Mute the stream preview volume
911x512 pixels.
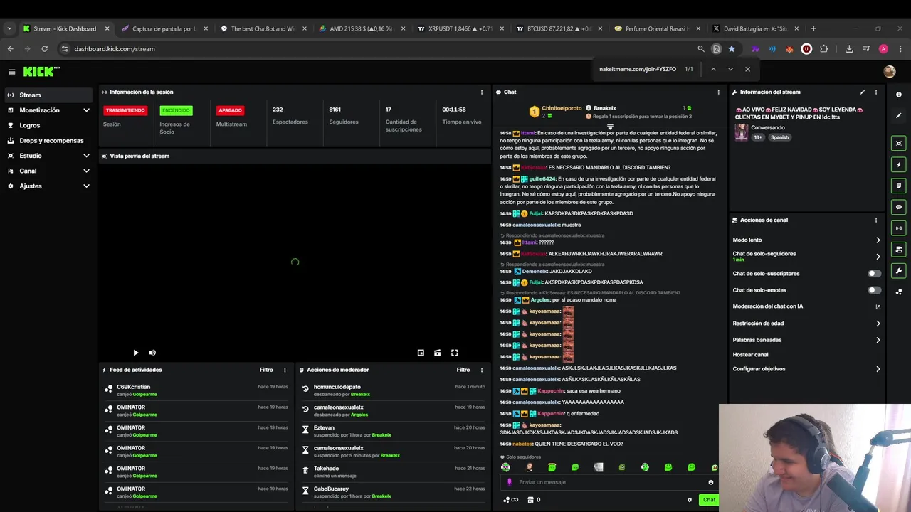coord(152,353)
